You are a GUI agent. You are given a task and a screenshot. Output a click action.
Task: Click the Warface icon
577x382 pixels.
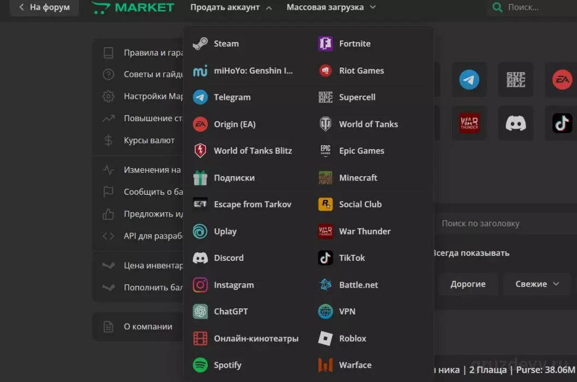325,365
